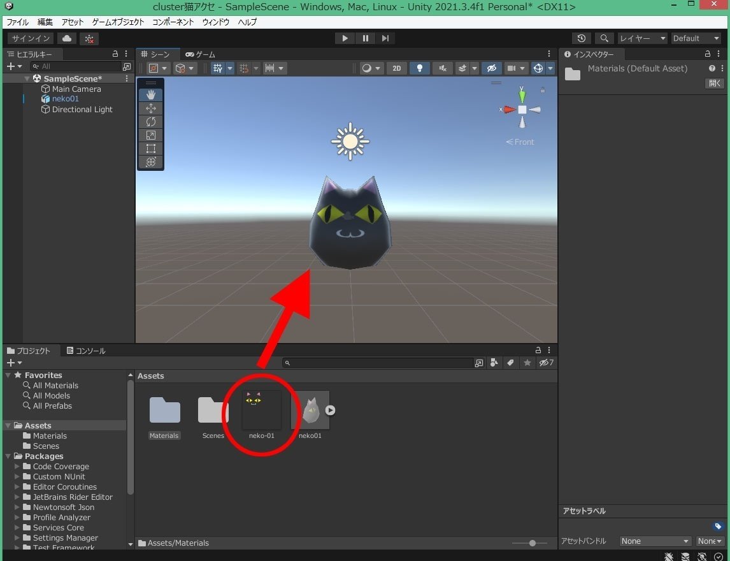Viewport: 730px width, 561px height.
Task: Click the global search magnifier icon
Action: (x=604, y=38)
